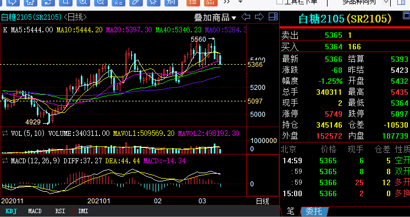Click the orange list icon in toolbar
Viewport: 410px width, 217px height.
click(x=193, y=2)
